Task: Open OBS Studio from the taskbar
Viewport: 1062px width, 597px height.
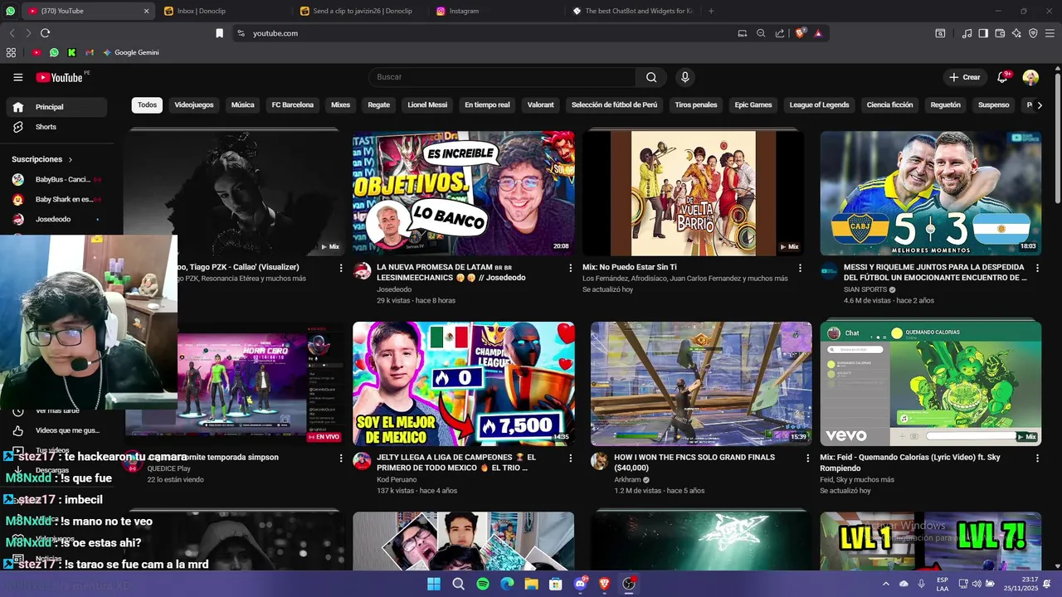Action: (x=629, y=584)
